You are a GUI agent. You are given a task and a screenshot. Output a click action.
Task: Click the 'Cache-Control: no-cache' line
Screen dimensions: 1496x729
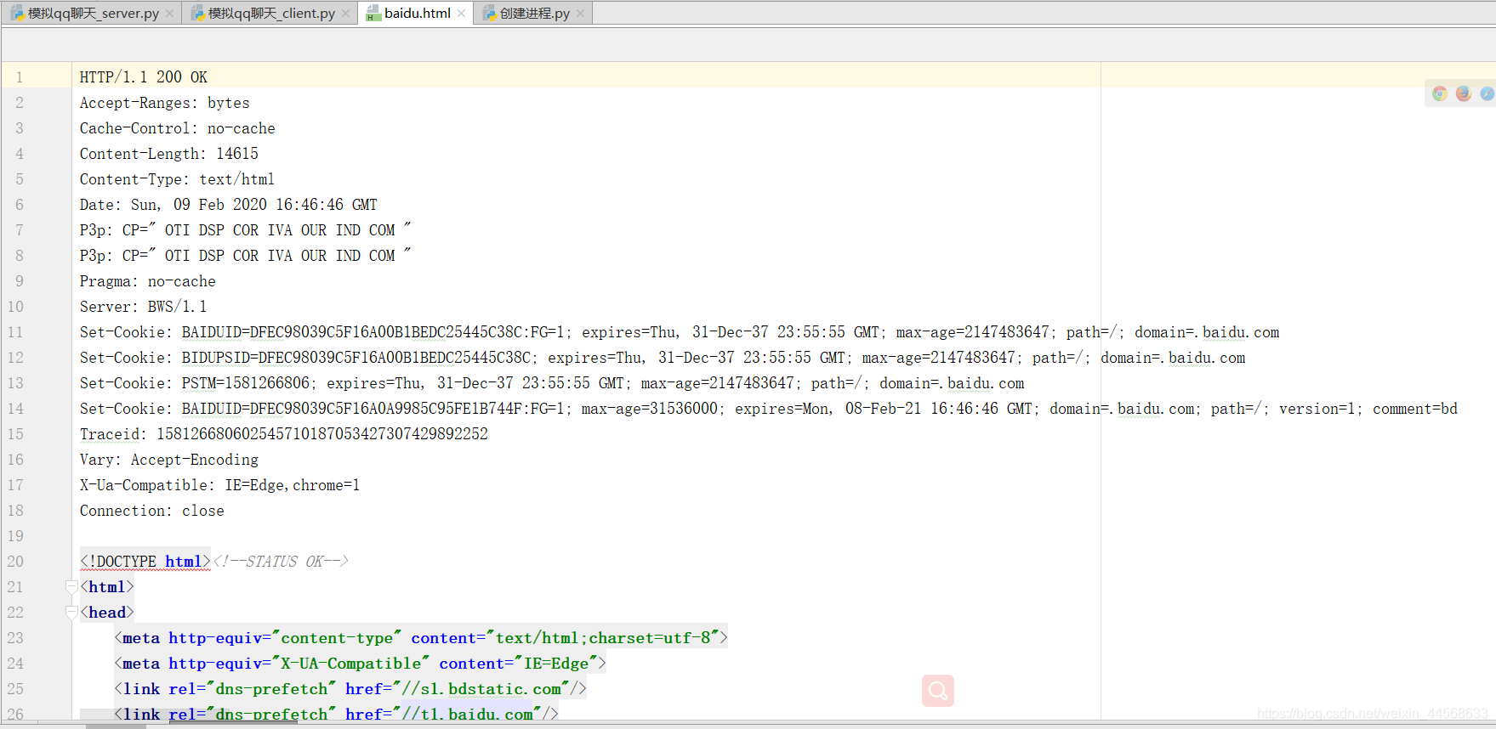pyautogui.click(x=178, y=128)
